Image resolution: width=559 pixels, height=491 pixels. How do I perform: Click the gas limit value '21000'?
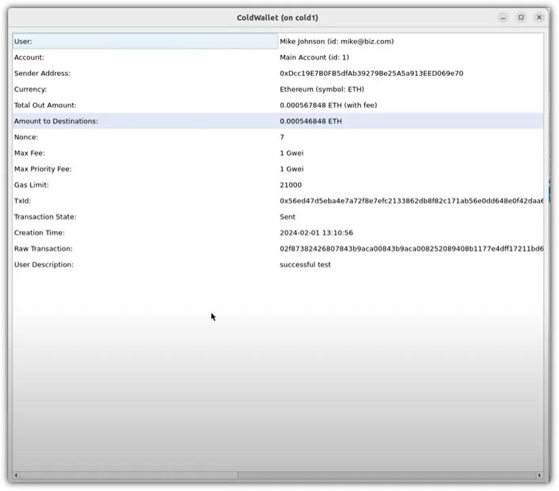(291, 185)
